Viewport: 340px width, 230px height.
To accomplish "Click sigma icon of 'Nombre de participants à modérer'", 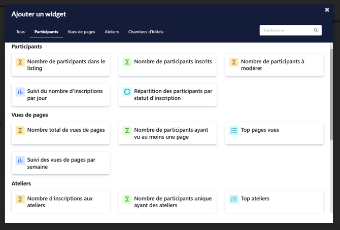I will tap(233, 62).
